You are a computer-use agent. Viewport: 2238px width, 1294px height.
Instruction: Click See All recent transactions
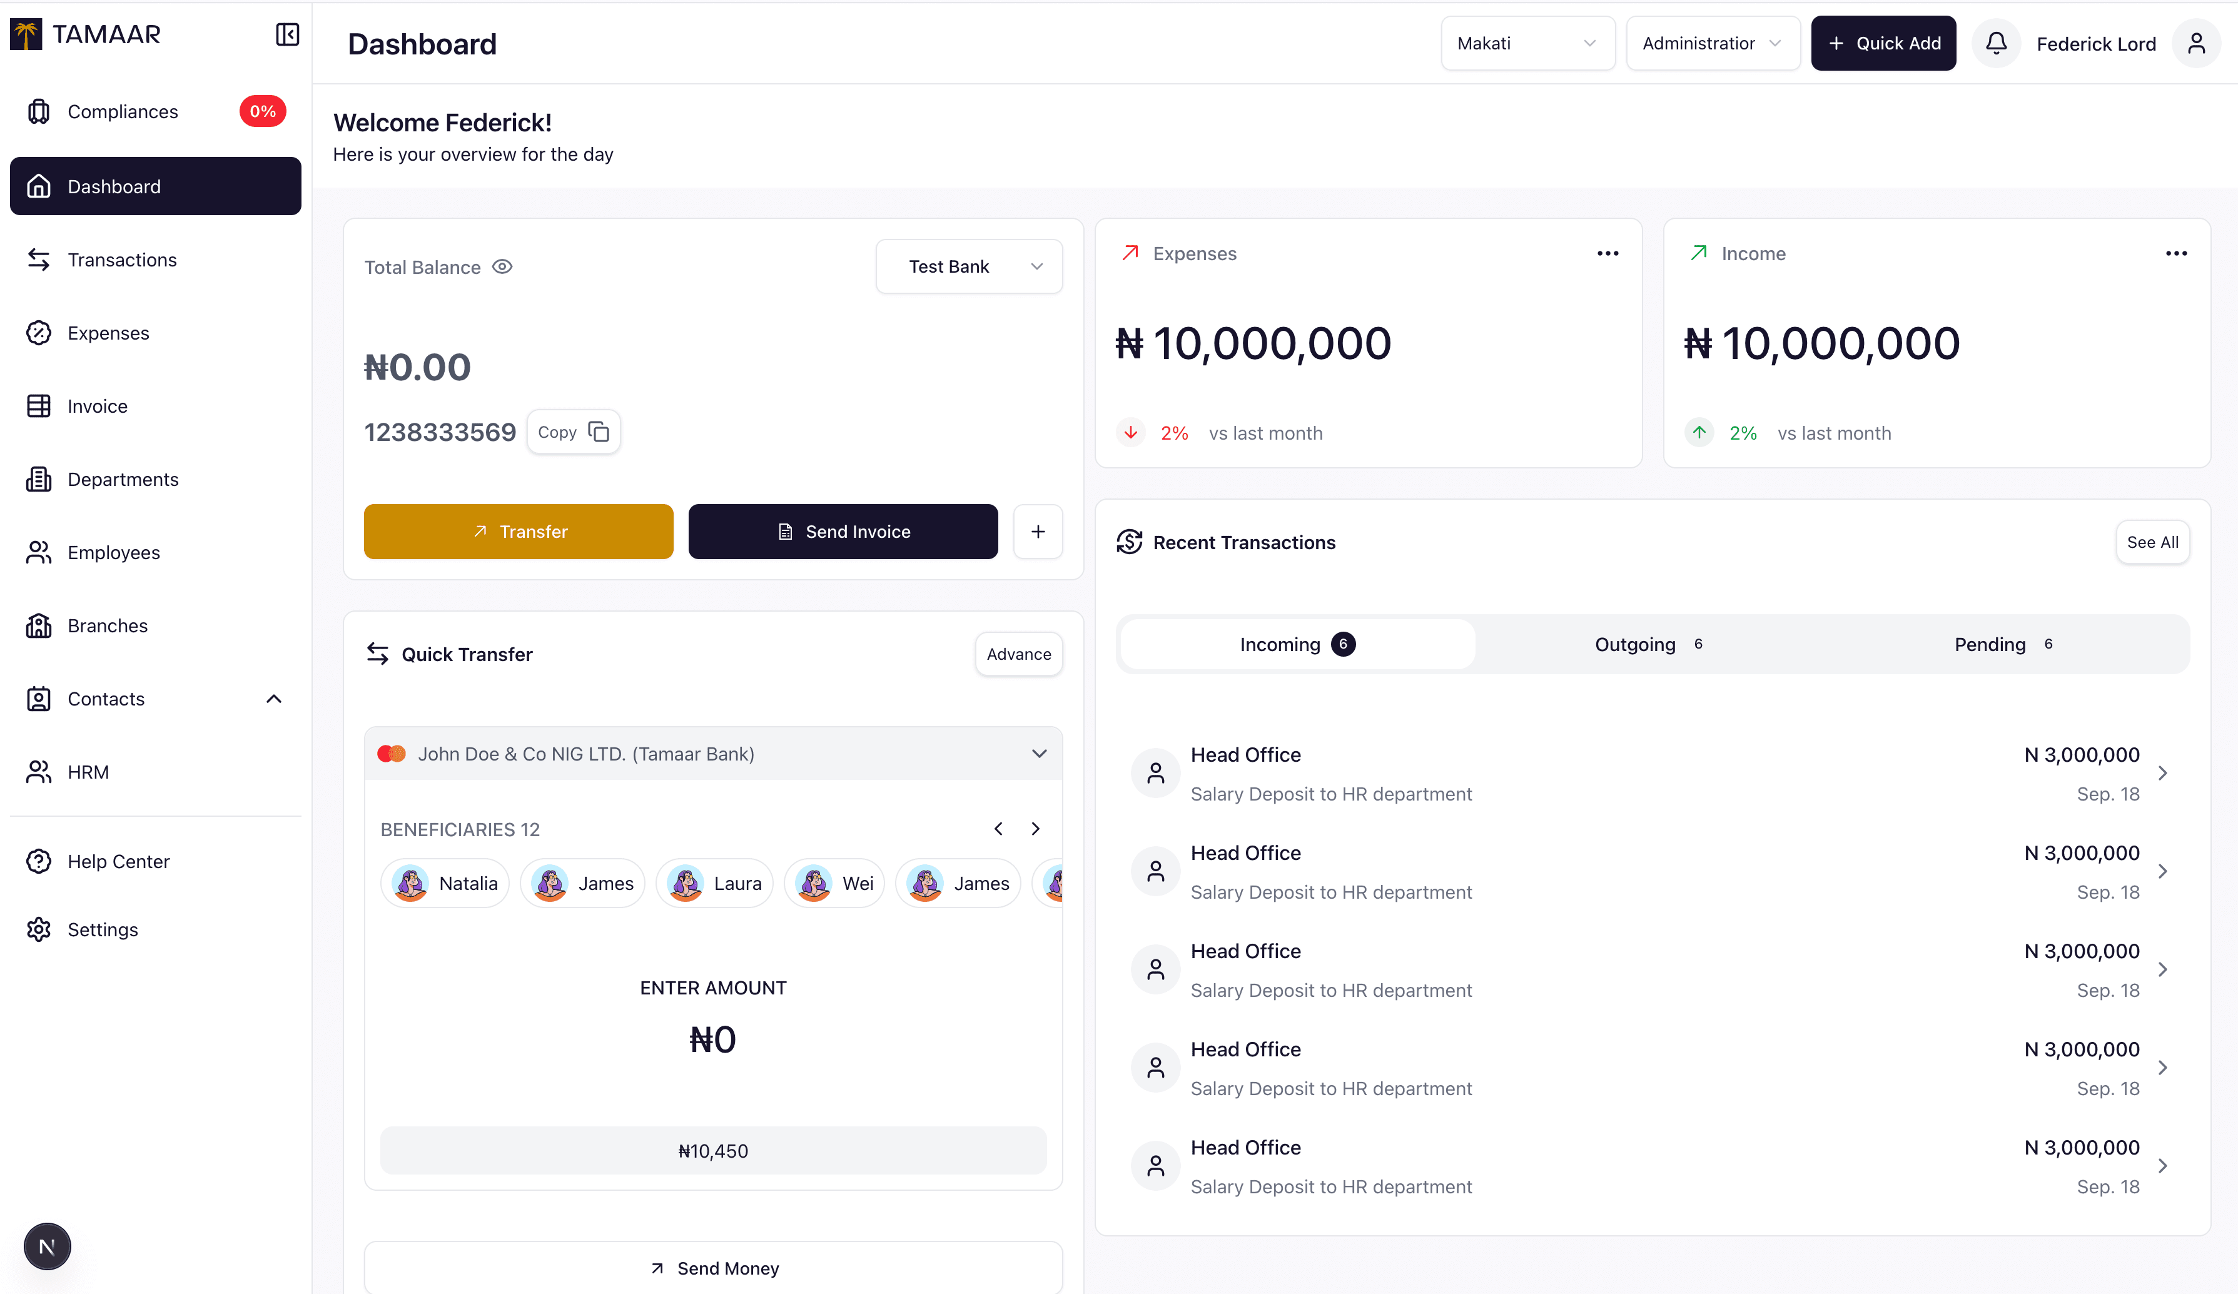(x=2152, y=543)
